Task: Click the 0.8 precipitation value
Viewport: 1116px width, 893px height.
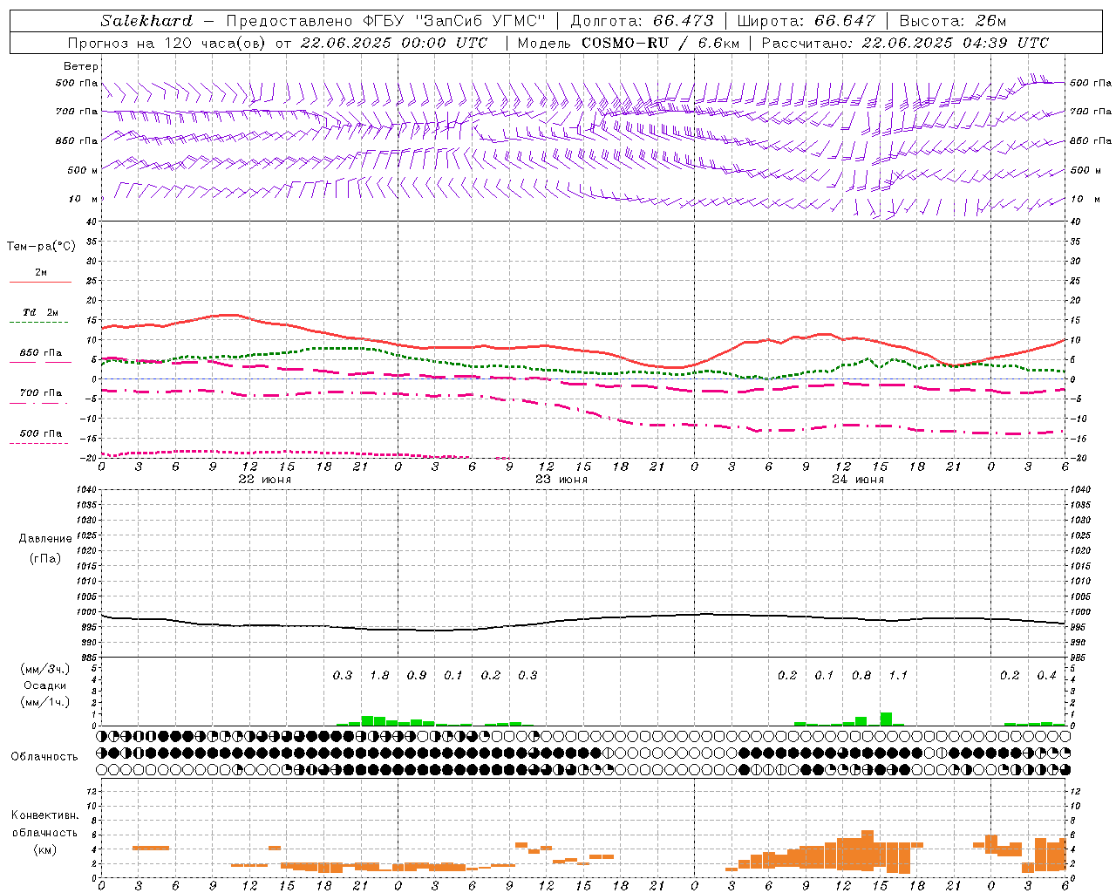Action: click(x=861, y=675)
